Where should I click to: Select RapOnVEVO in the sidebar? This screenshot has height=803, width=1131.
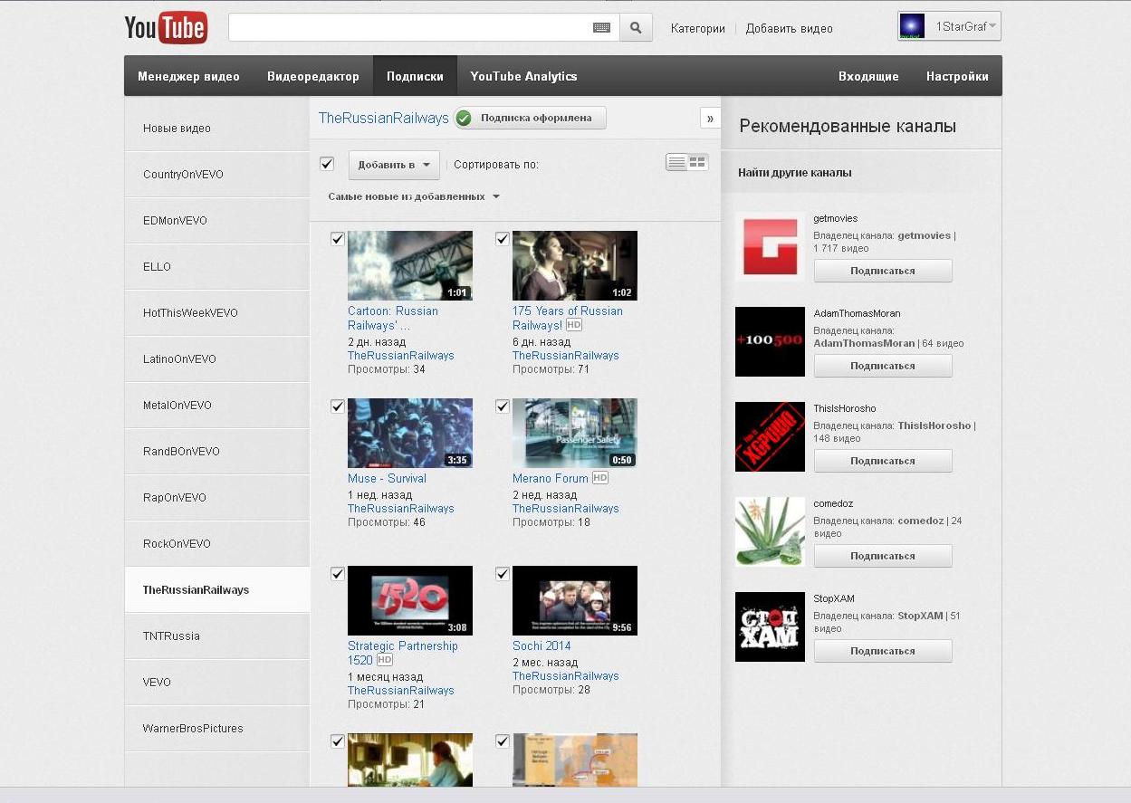point(217,498)
